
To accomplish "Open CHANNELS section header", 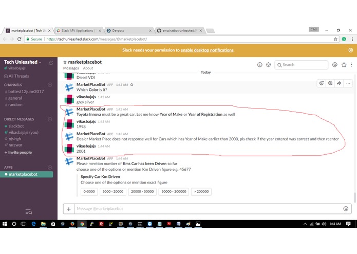I will pyautogui.click(x=13, y=85).
